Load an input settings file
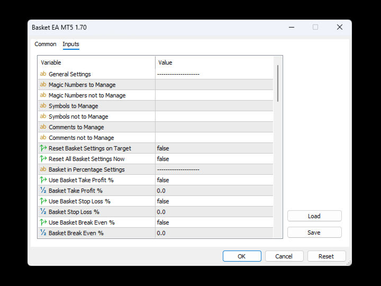The height and width of the screenshot is (286, 381). 314,216
